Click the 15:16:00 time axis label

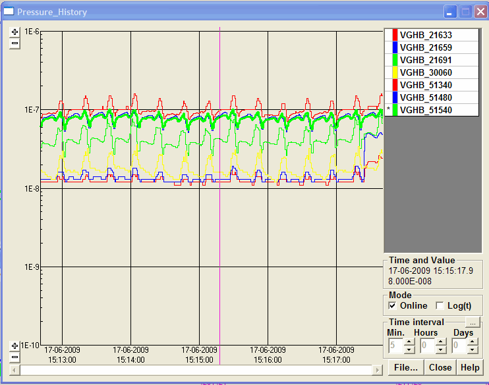pyautogui.click(x=268, y=360)
